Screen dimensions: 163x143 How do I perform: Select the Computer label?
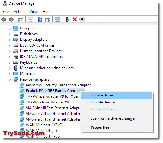(x=28, y=28)
